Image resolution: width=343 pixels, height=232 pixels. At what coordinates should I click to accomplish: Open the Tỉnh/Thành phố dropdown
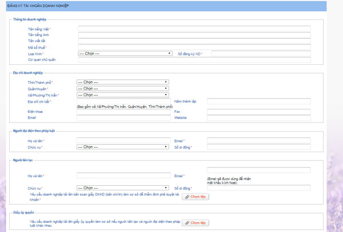[x=123, y=82]
